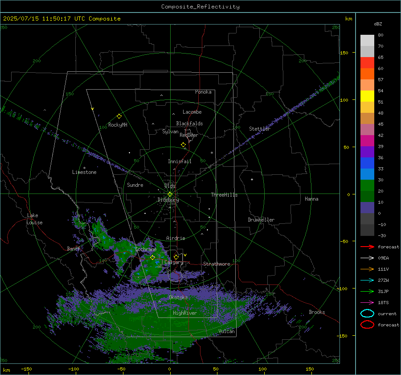Click the yellow V marker northeast of Calgary
The height and width of the screenshot is (375, 401).
(185, 255)
